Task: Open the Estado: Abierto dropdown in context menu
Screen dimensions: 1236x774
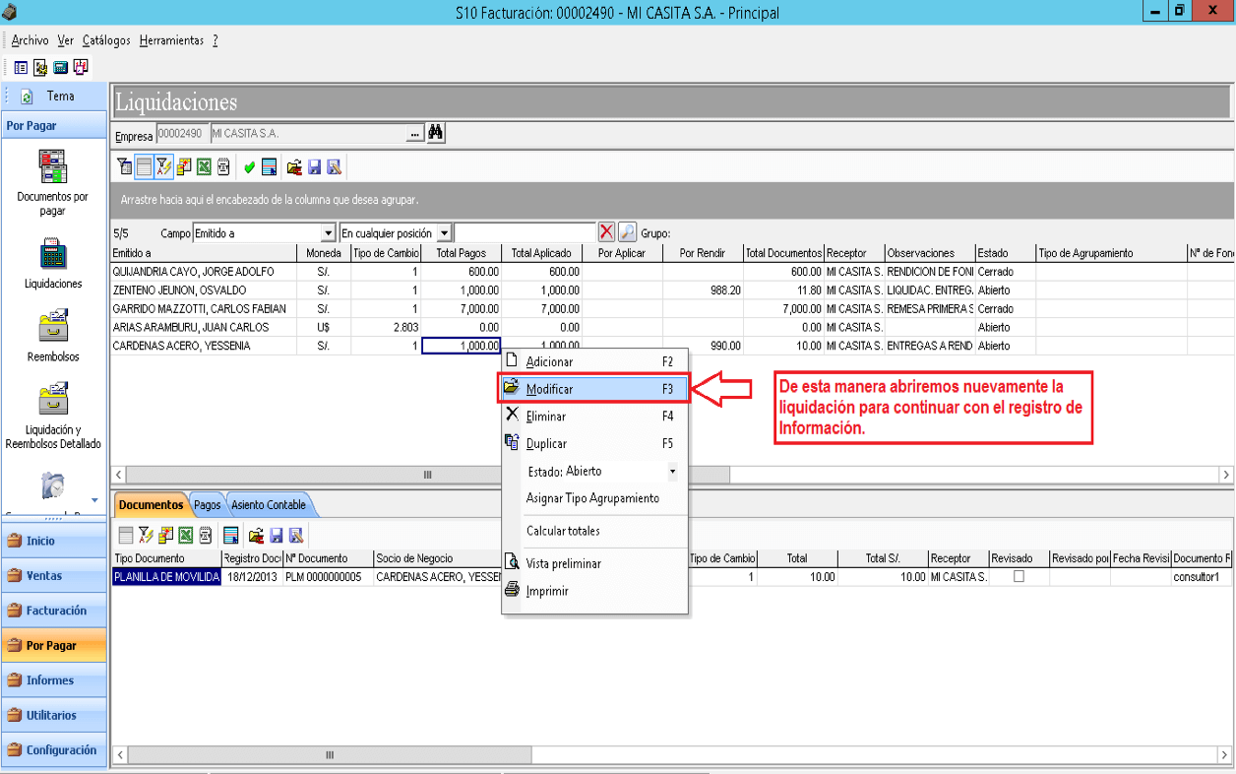Action: pos(672,472)
